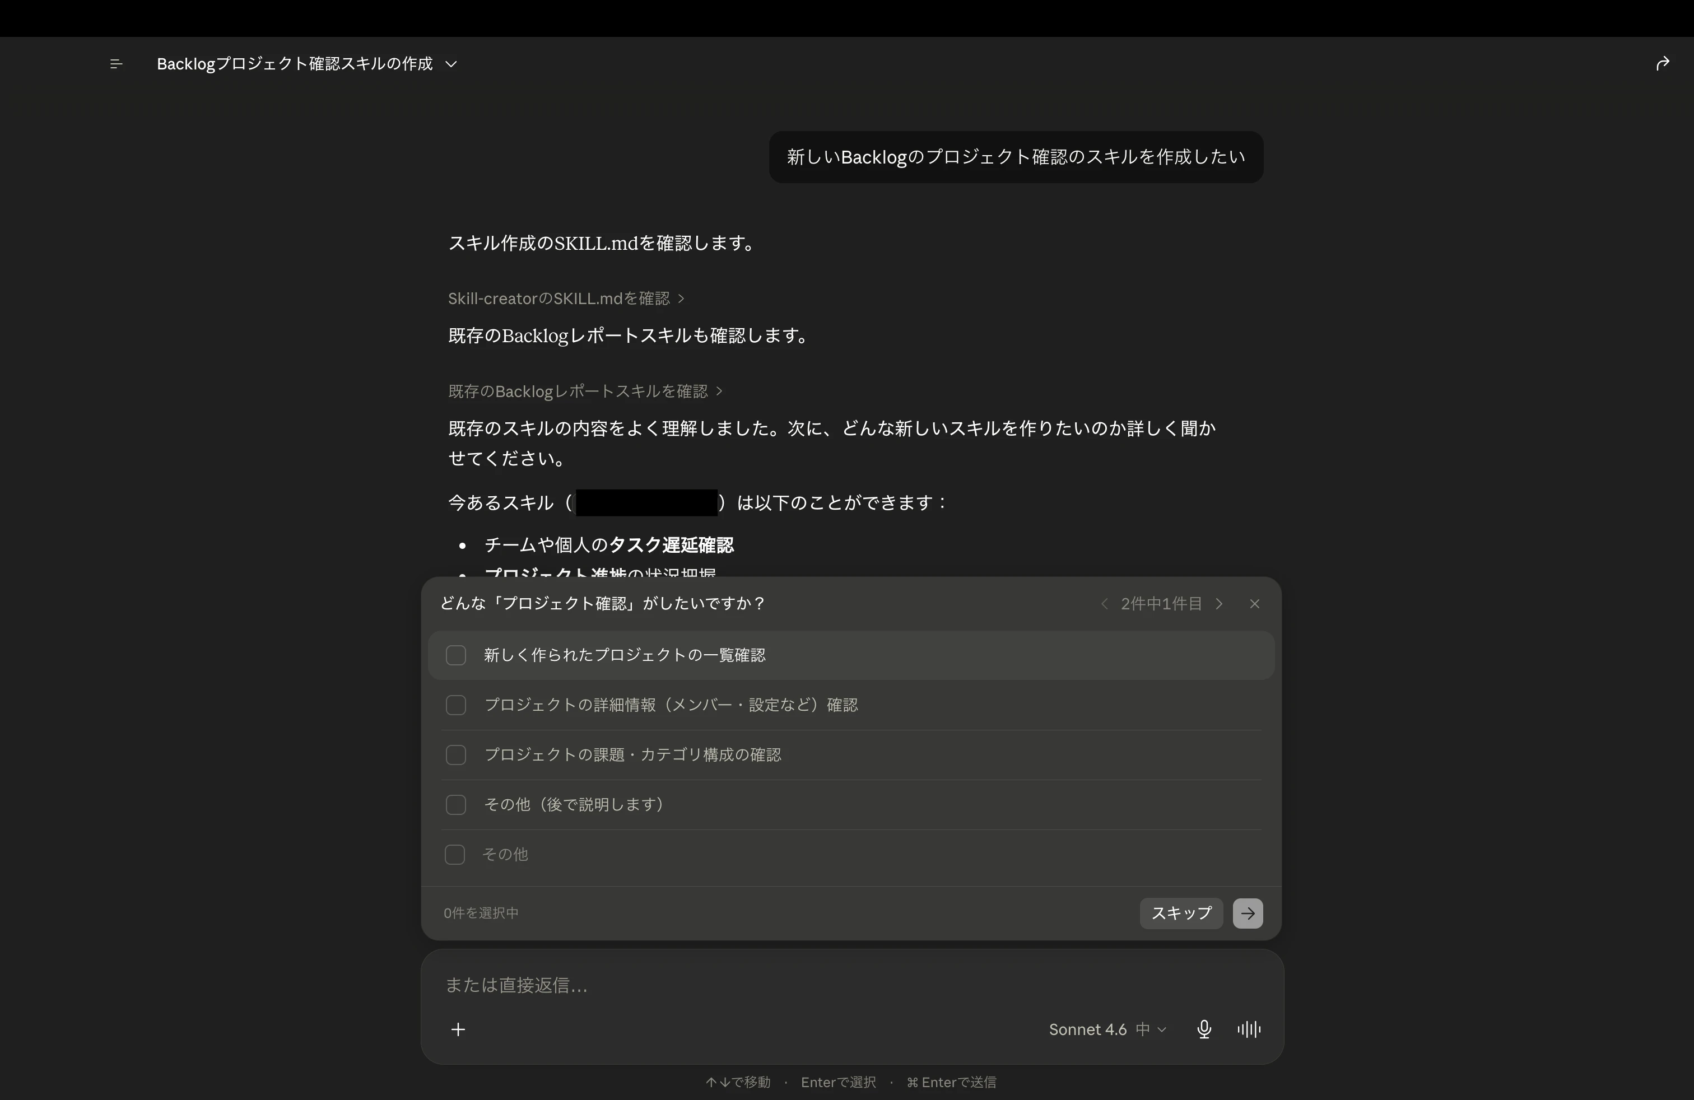Image resolution: width=1694 pixels, height=1100 pixels.
Task: Open voice mode waveform icon
Action: pyautogui.click(x=1249, y=1029)
